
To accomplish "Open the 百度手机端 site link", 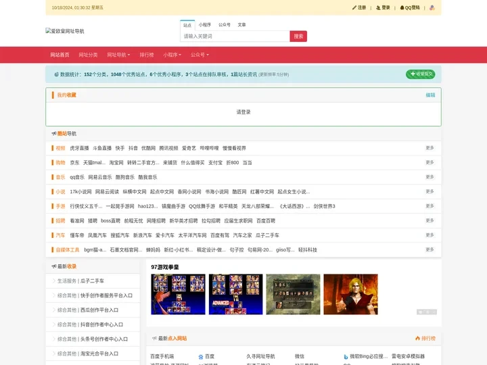I will (162, 356).
